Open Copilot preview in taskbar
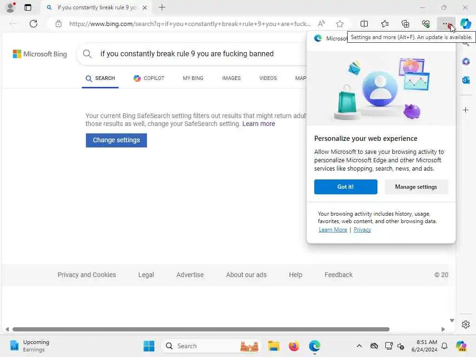The height and width of the screenshot is (357, 476). coord(461,346)
